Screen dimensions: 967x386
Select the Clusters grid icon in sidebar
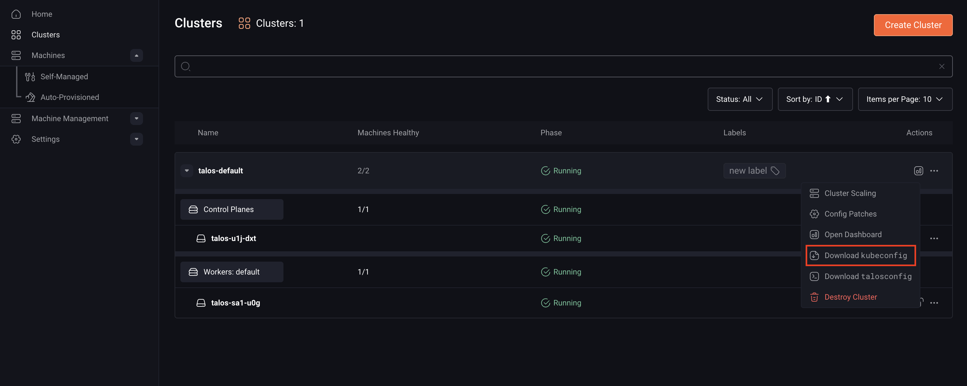coord(16,34)
